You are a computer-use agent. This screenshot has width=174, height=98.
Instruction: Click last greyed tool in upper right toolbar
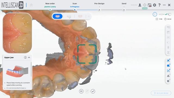pyautogui.click(x=168, y=53)
